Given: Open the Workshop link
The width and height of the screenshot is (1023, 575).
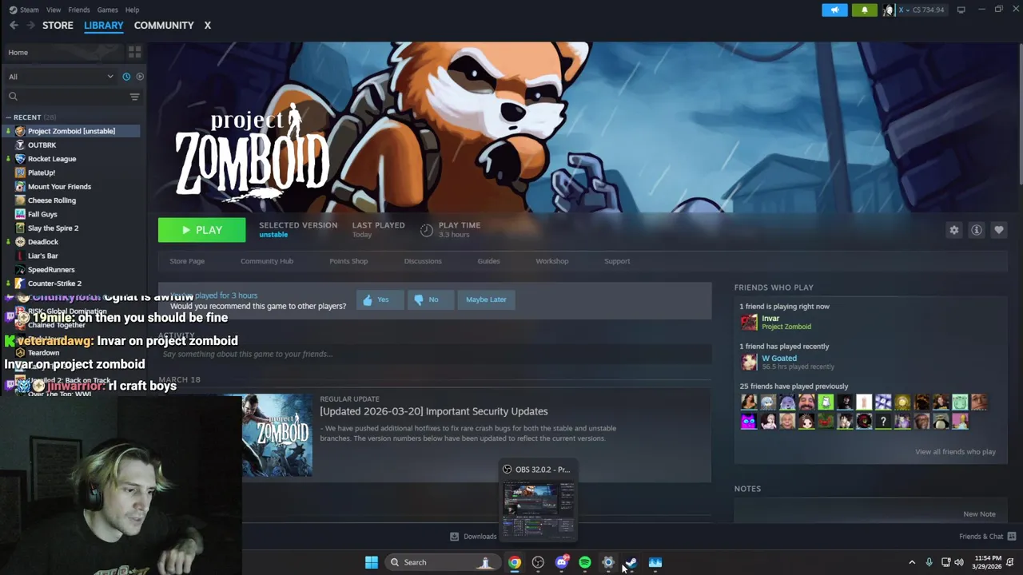Looking at the screenshot, I should click(552, 261).
